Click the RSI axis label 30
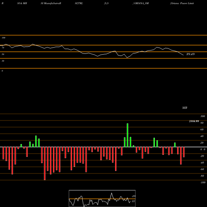Image resolution: width=207 pixels, height=207 pixels. tap(3, 61)
